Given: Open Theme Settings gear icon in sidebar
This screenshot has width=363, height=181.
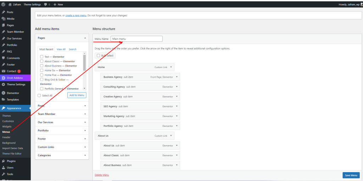Looking at the screenshot, I should click(x=3, y=84).
